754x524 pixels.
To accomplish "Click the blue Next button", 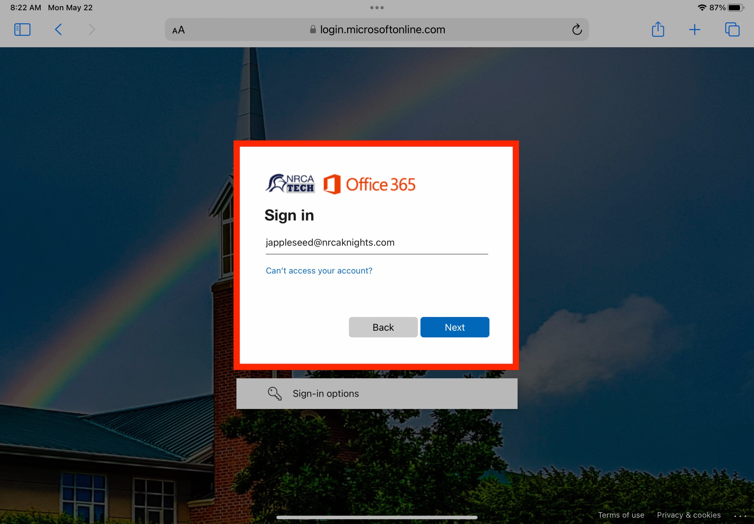I will pyautogui.click(x=455, y=327).
